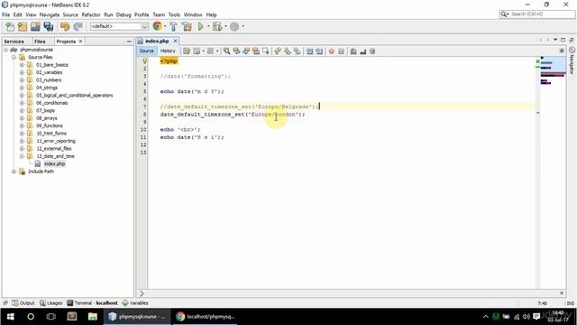The width and height of the screenshot is (577, 325).
Task: Click the last gray editor toolbar icon
Action: (372, 51)
